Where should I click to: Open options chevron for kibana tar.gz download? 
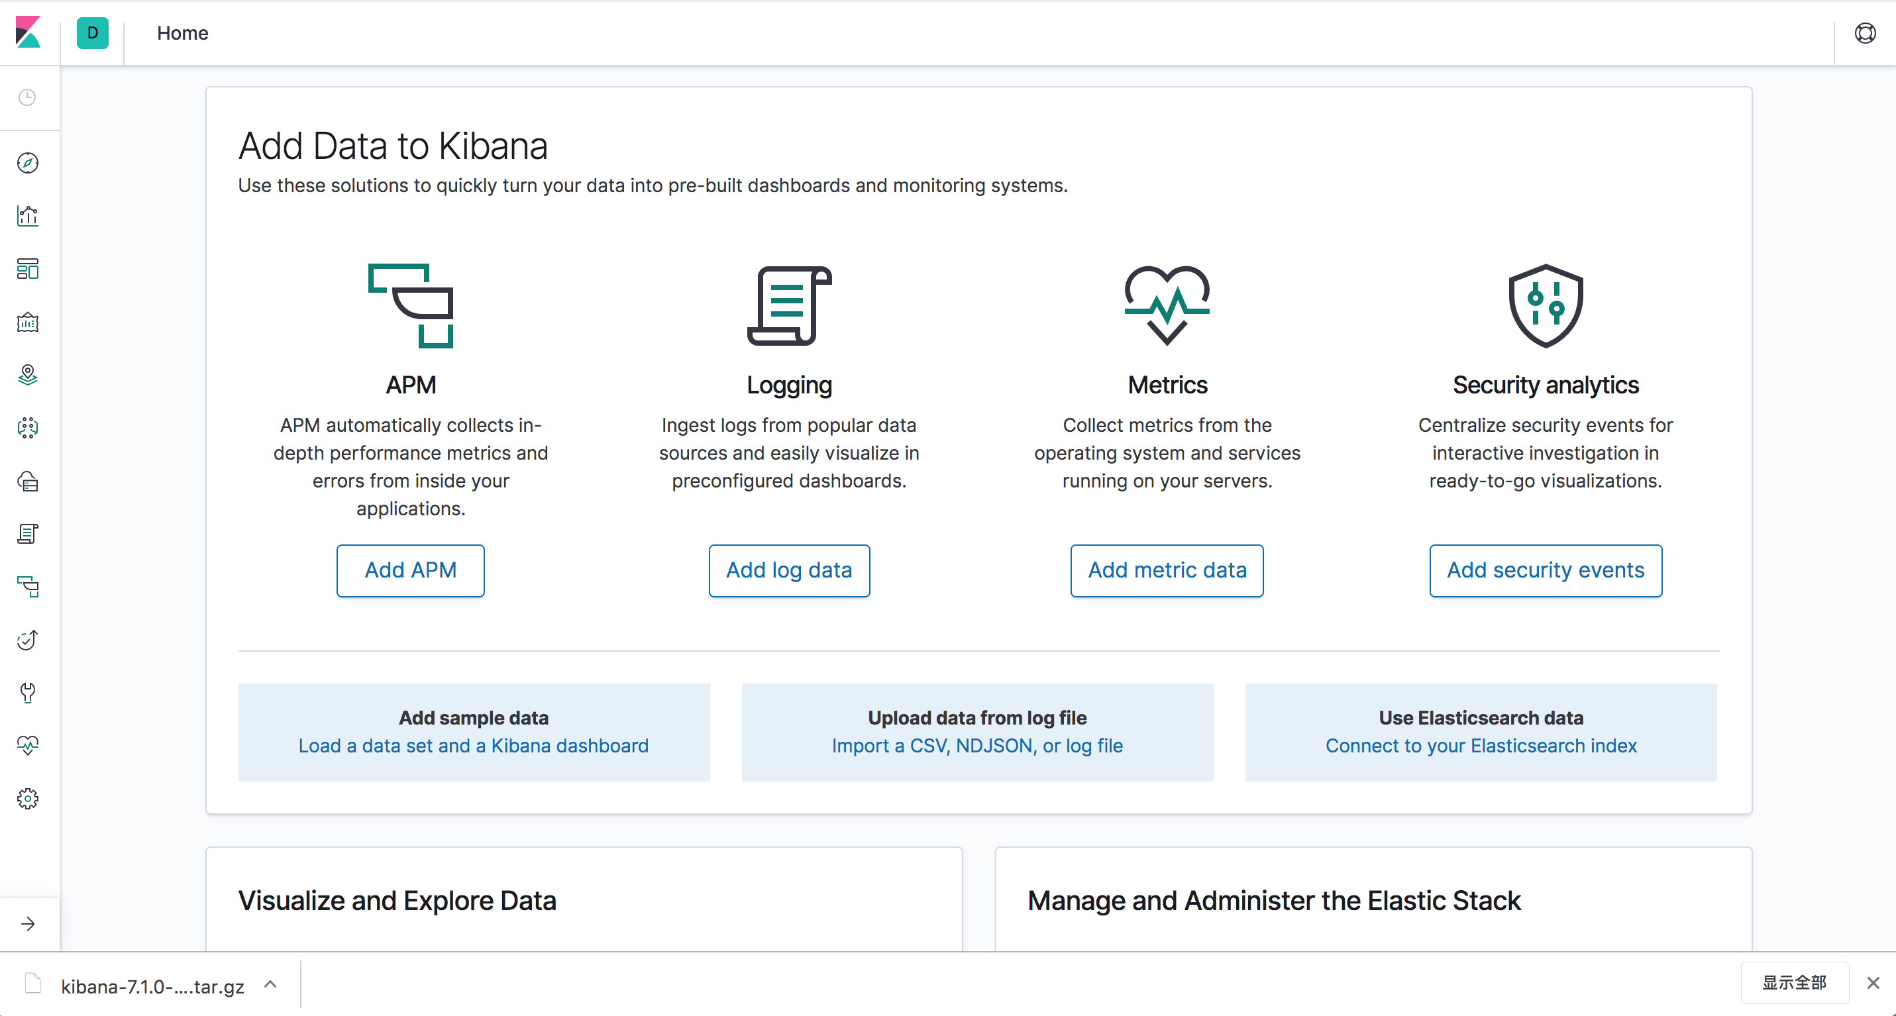click(x=270, y=984)
